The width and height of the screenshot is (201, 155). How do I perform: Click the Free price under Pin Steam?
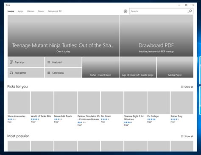point(103,122)
